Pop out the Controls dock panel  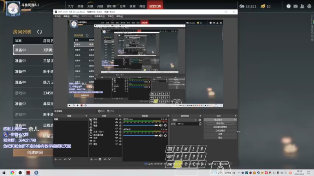coord(235,116)
